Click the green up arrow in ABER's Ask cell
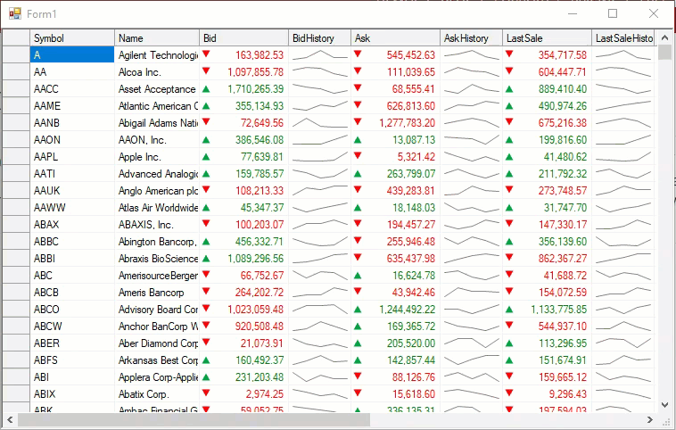 [x=358, y=343]
